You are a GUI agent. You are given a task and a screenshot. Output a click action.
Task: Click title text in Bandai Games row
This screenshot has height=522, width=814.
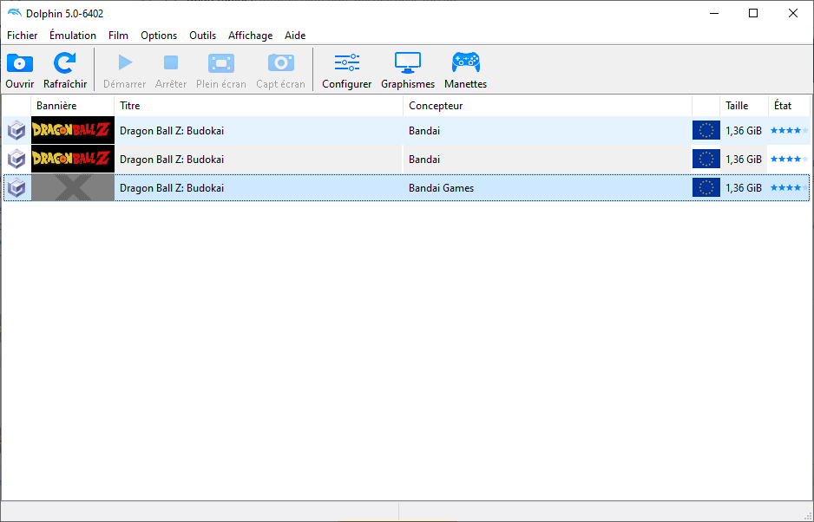point(172,188)
